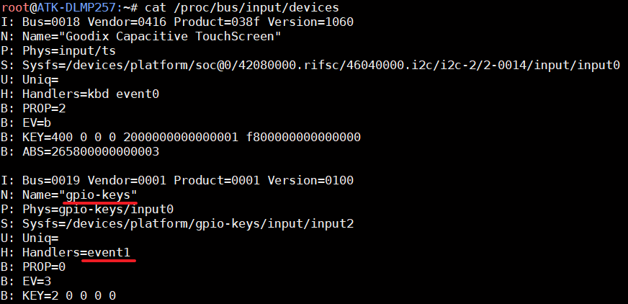Click the PROP=0 line
The image size is (628, 304).
click(x=33, y=267)
